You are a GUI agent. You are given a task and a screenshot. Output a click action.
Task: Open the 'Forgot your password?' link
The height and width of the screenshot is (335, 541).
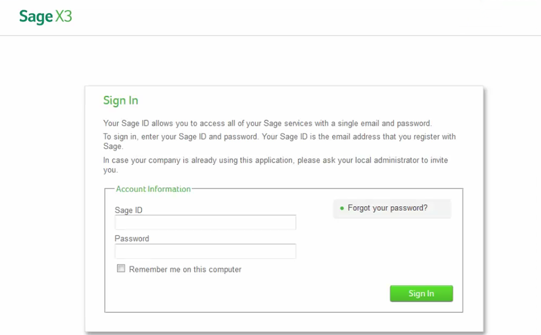coord(387,208)
